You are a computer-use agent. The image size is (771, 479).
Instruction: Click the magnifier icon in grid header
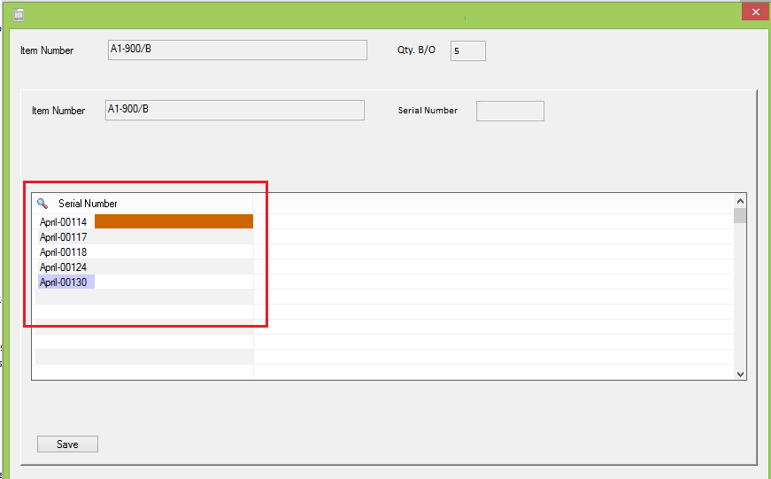pyautogui.click(x=42, y=203)
